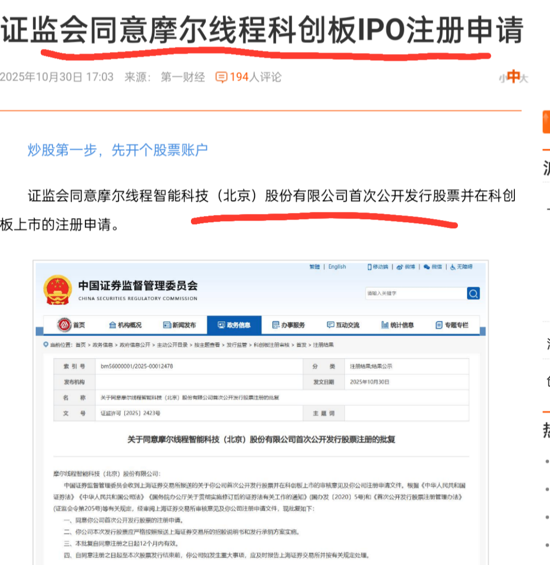
Task: Click the CSRC national emblem logo
Action: pos(57,290)
